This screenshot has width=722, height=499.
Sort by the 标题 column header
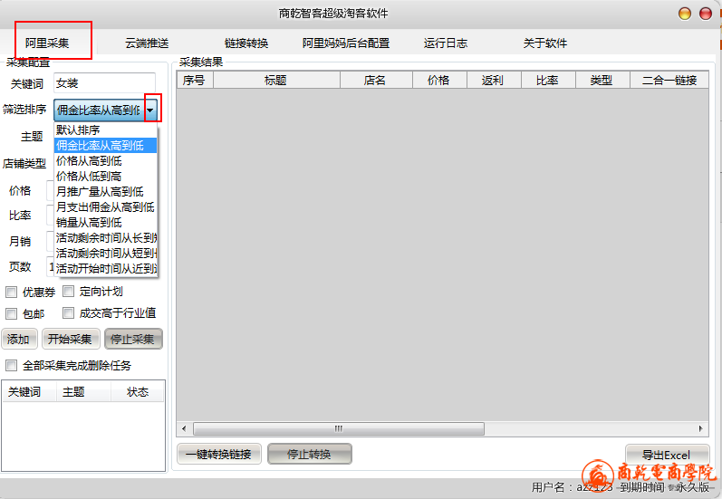[x=276, y=80]
